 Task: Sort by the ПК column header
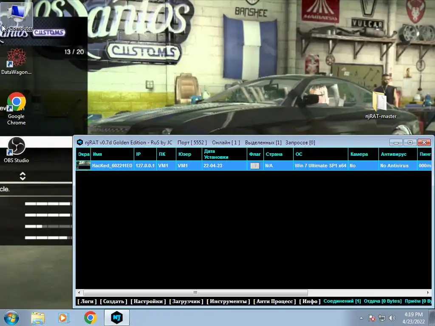167,154
